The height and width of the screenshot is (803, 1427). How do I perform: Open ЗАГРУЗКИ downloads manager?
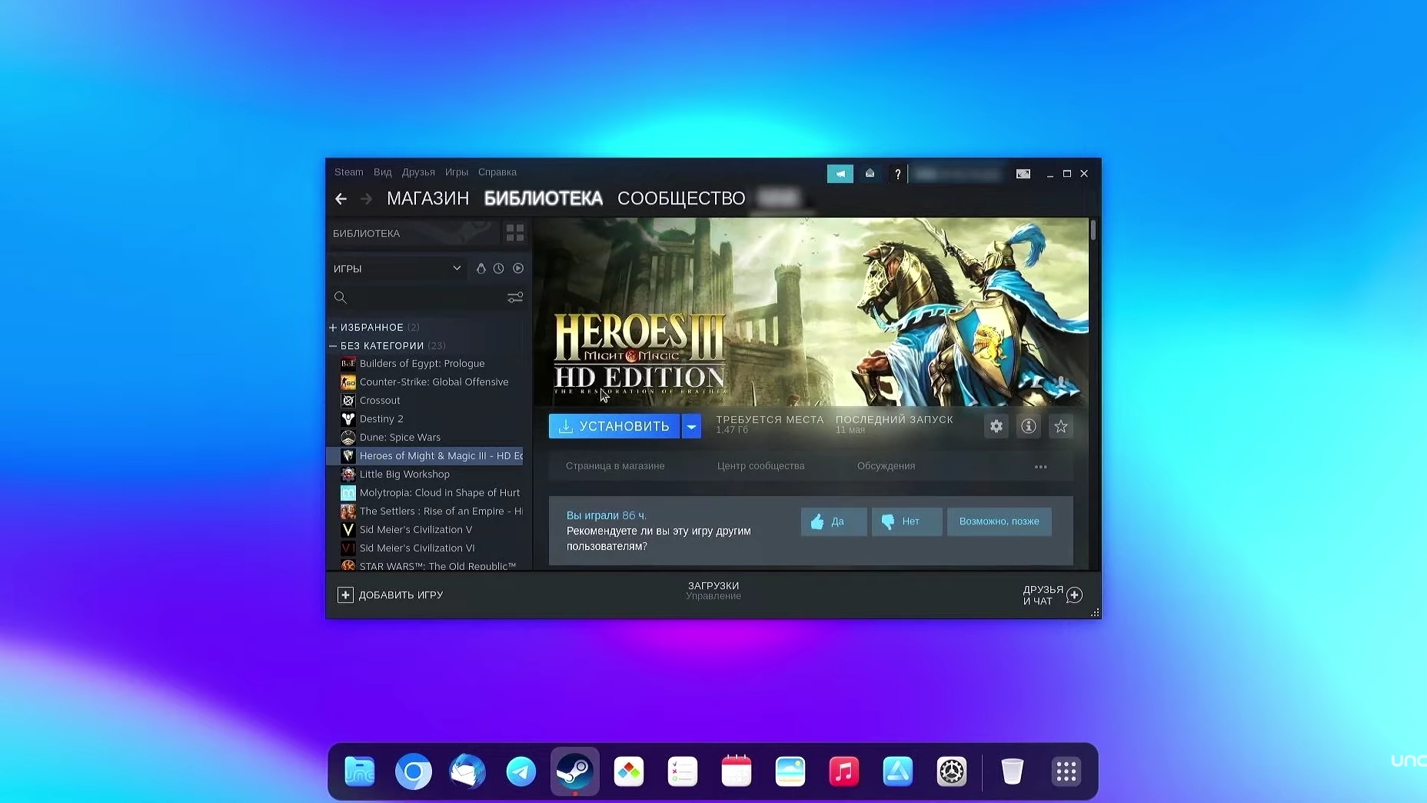tap(713, 591)
